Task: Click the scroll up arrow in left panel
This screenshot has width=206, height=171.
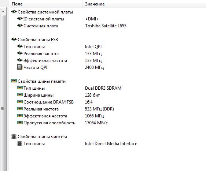Action: (3, 12)
